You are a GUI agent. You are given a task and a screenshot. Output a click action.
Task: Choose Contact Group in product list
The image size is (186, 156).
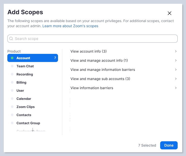point(28,123)
